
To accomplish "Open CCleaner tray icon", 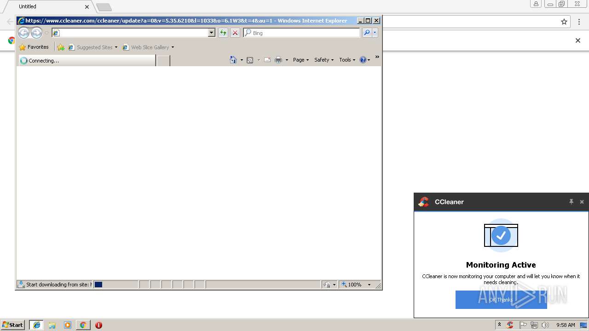I will 510,325.
